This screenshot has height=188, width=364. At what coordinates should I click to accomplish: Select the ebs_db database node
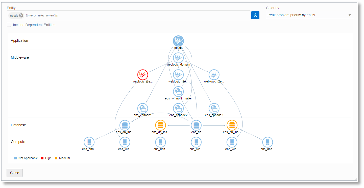(x=196, y=125)
